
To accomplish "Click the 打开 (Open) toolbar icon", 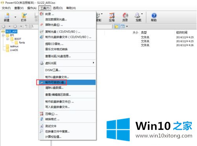I will coord(24,17).
